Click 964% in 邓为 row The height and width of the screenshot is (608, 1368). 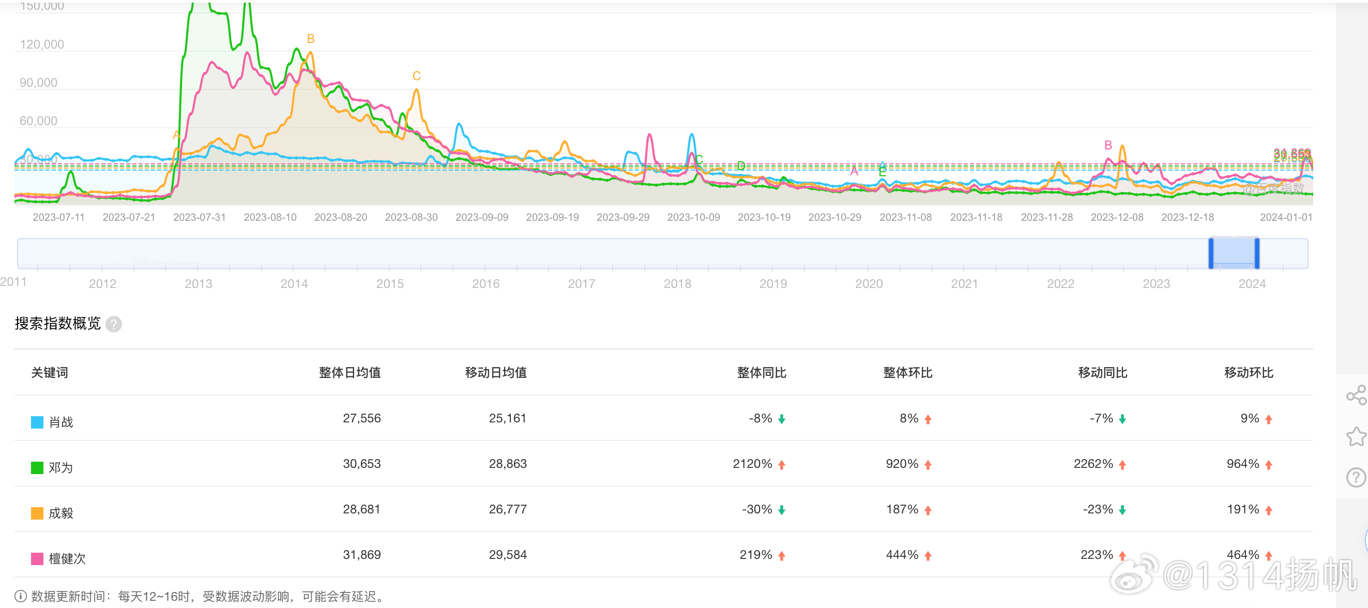pos(1243,464)
